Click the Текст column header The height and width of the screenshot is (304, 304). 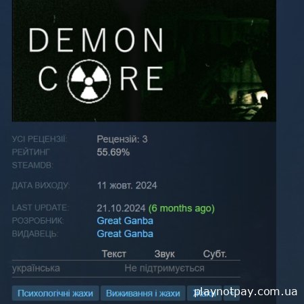click(114, 254)
